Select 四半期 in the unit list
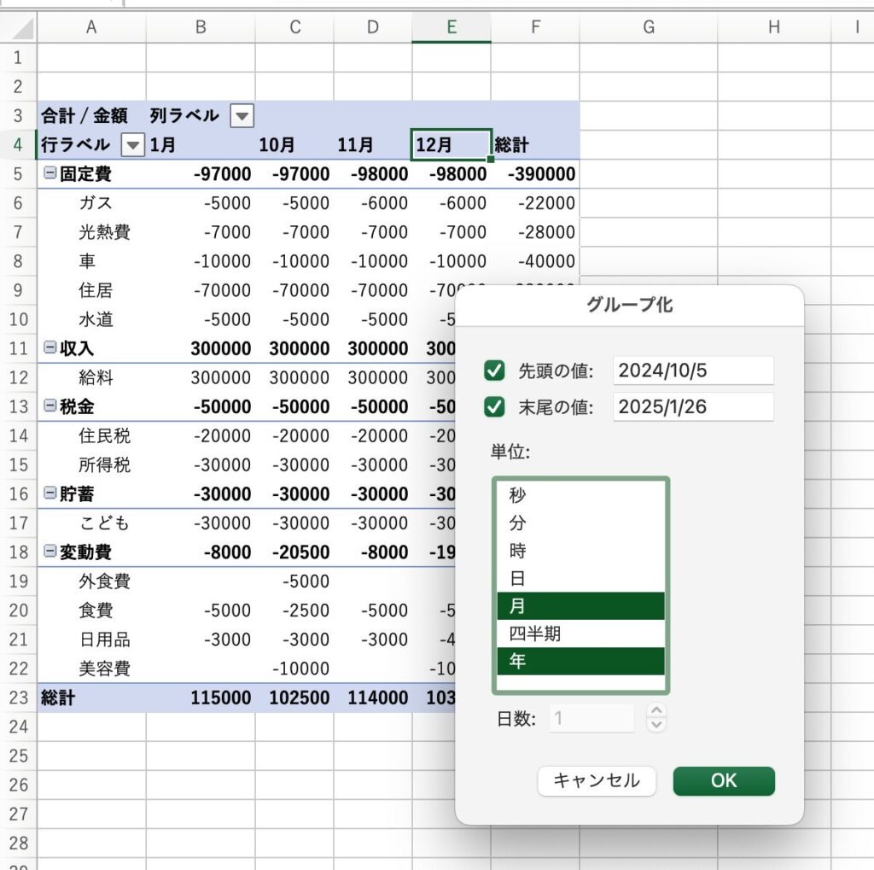The height and width of the screenshot is (870, 874). pos(580,634)
